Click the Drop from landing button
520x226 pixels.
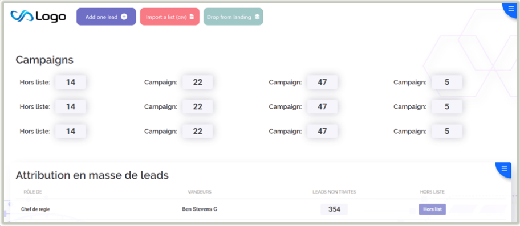tap(233, 17)
